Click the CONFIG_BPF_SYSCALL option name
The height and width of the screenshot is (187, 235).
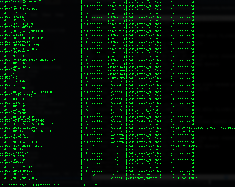pyautogui.click(x=16, y=138)
